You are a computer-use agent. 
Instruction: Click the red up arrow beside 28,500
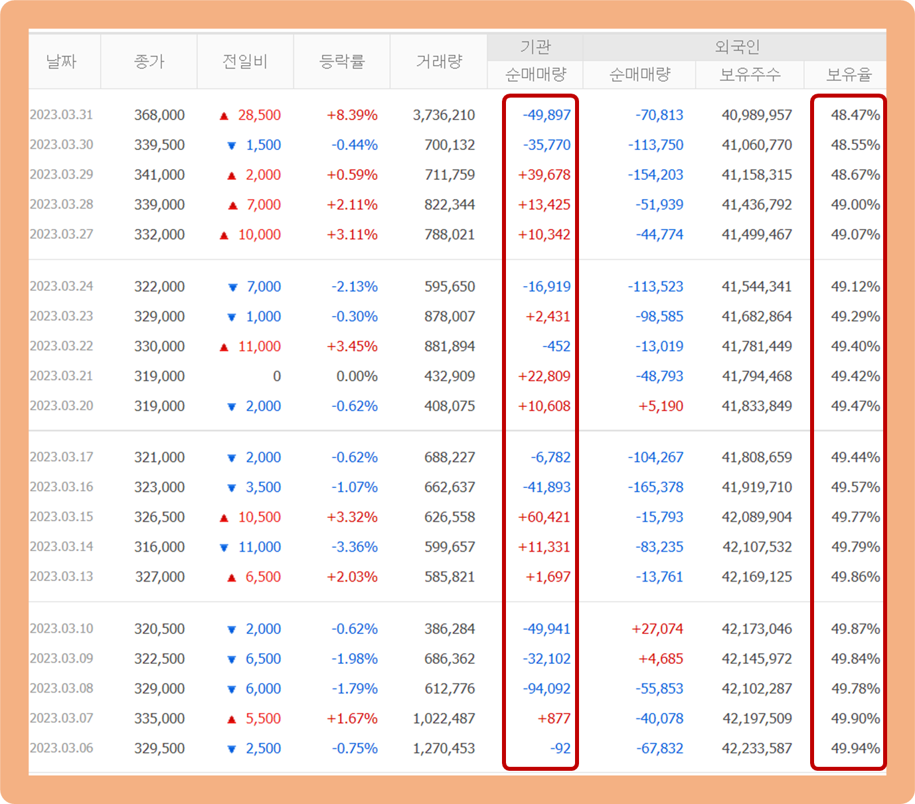(x=224, y=116)
